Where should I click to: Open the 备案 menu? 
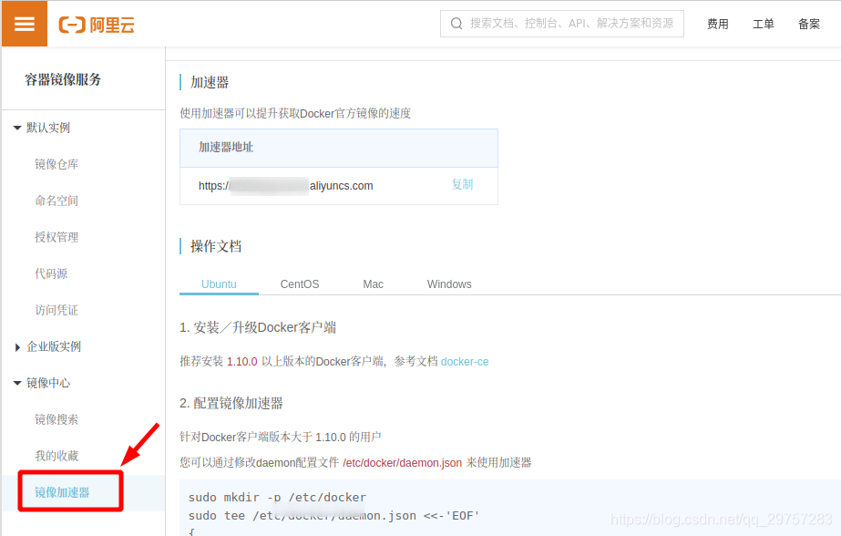[x=809, y=24]
